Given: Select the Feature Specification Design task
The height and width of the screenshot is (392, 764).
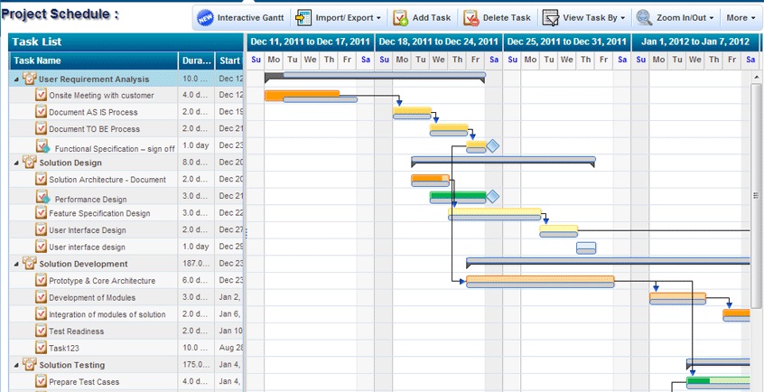Looking at the screenshot, I should [99, 213].
